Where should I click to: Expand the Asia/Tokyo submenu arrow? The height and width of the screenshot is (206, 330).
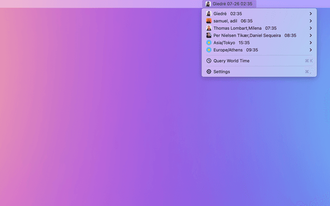(x=310, y=43)
